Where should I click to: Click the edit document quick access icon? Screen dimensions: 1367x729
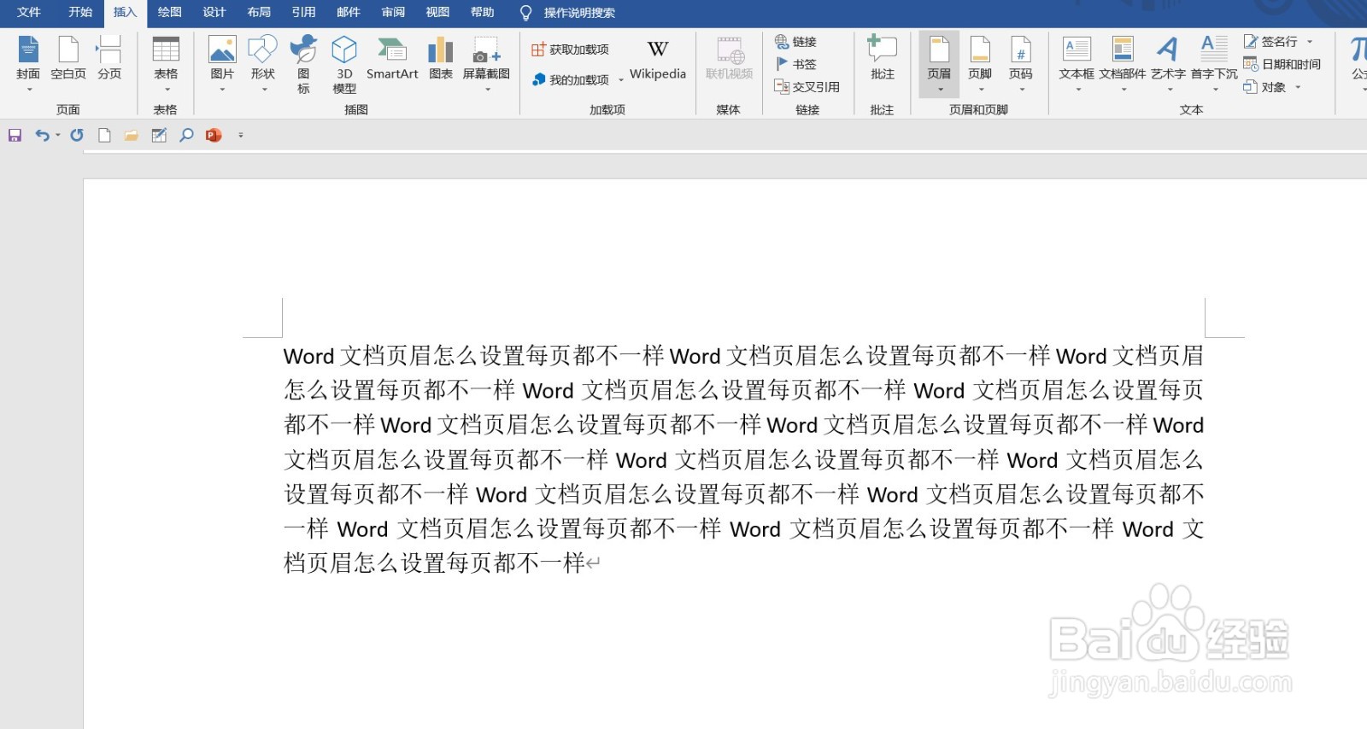[x=159, y=135]
